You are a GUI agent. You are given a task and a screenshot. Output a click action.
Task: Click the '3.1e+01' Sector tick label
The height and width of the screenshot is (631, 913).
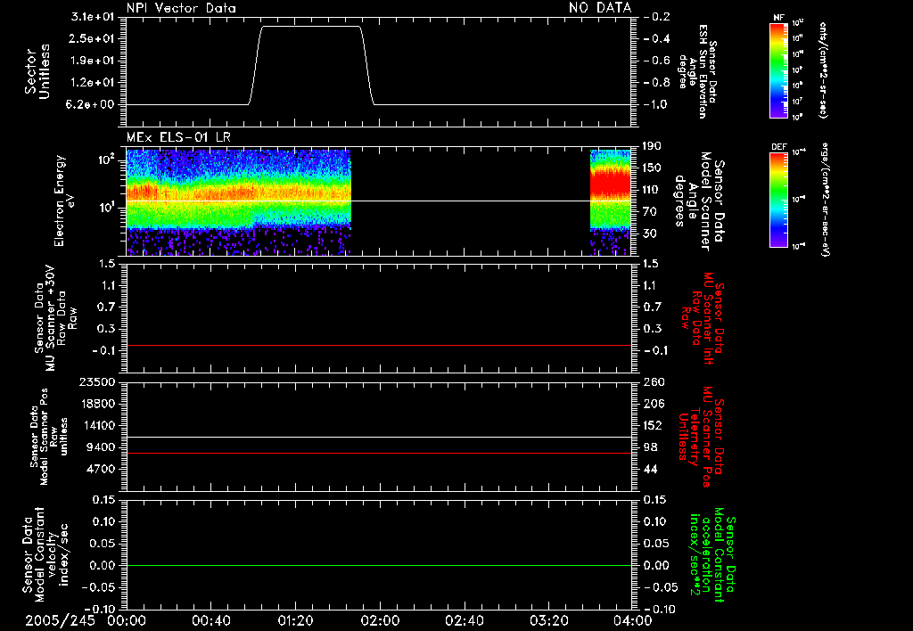[92, 16]
